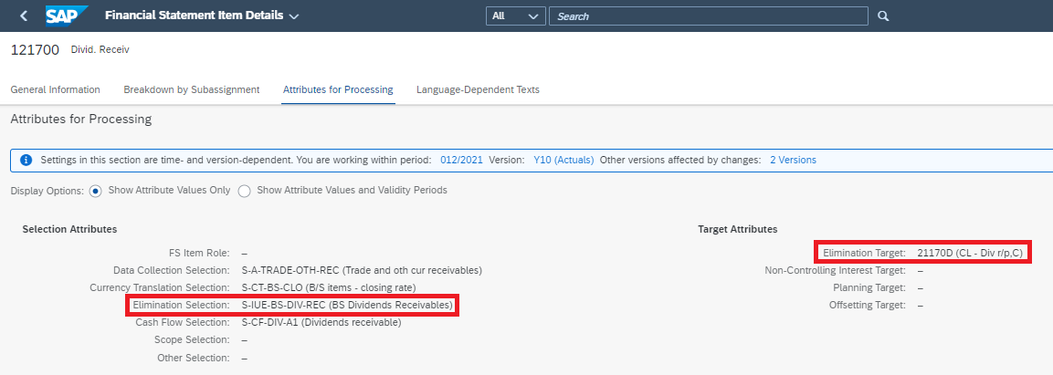The height and width of the screenshot is (375, 1053).
Task: Click the back arrow in header
Action: 24,16
